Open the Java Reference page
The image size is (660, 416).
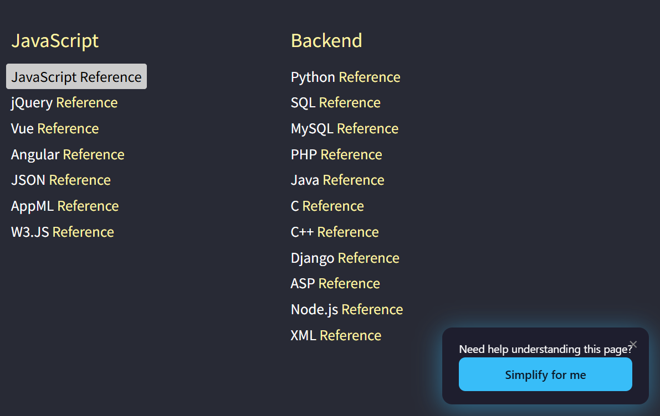pyautogui.click(x=337, y=180)
